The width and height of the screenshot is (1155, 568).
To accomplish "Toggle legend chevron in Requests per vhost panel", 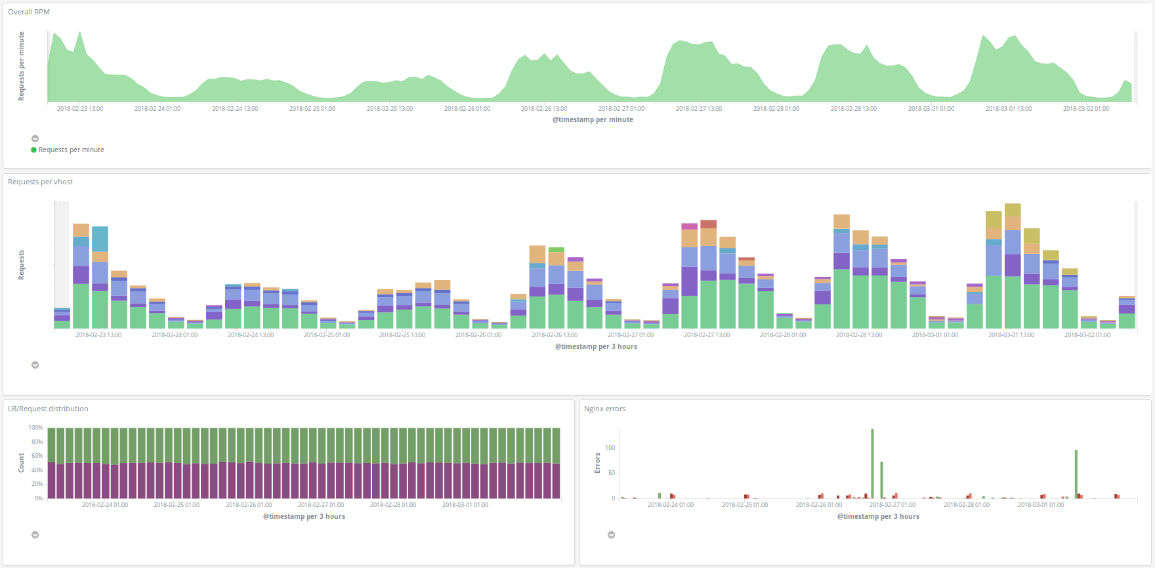I will point(35,365).
